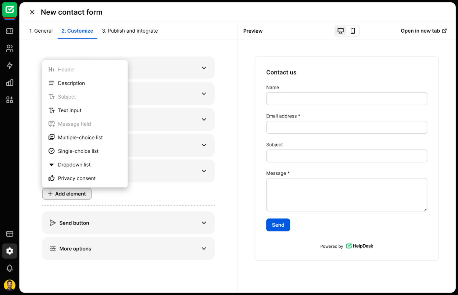Click the Send button paper plane icon
This screenshot has height=295, width=458.
tap(53, 223)
